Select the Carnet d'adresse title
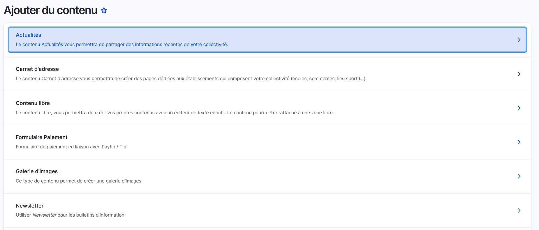 tap(37, 69)
